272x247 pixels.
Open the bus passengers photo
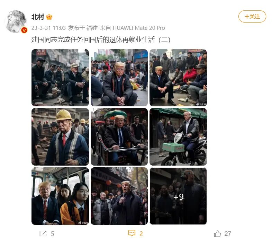tap(60, 196)
